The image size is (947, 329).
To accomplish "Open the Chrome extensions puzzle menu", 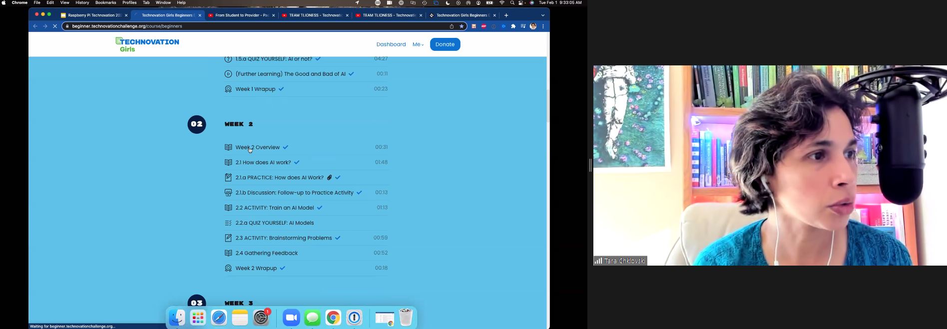I will pyautogui.click(x=513, y=26).
